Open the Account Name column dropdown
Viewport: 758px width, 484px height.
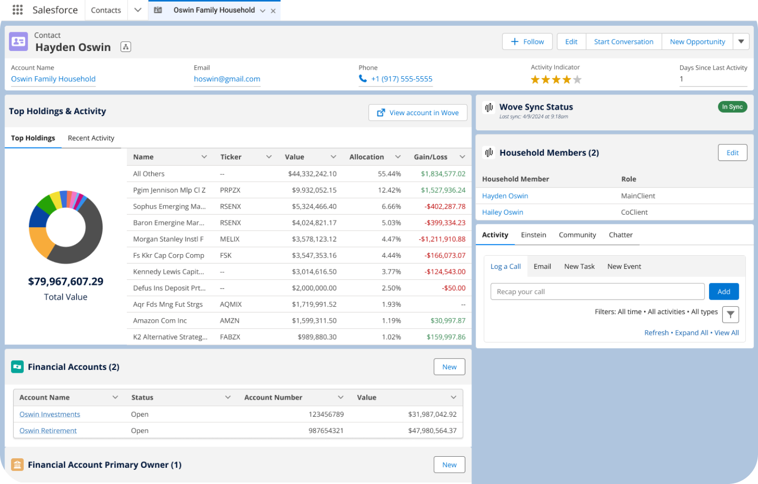(x=115, y=397)
